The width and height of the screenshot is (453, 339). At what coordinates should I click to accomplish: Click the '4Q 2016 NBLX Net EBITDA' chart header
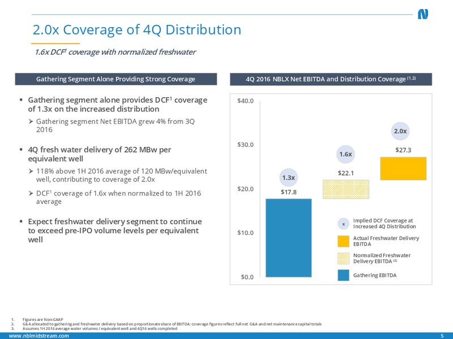tap(331, 79)
